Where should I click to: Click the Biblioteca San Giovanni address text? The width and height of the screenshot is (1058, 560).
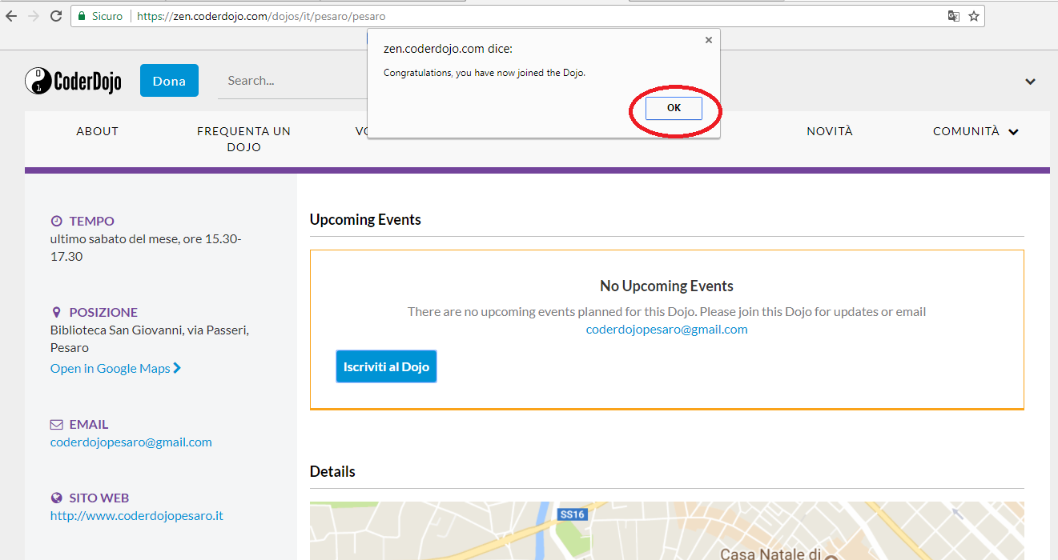(x=150, y=339)
